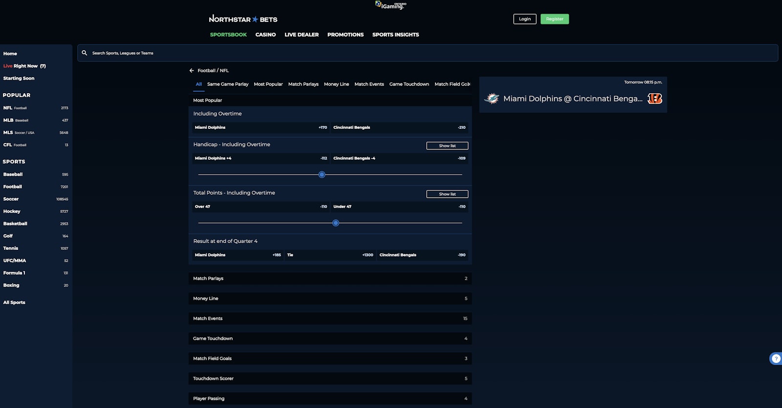Open Live Right Now in the sidebar

tap(24, 66)
